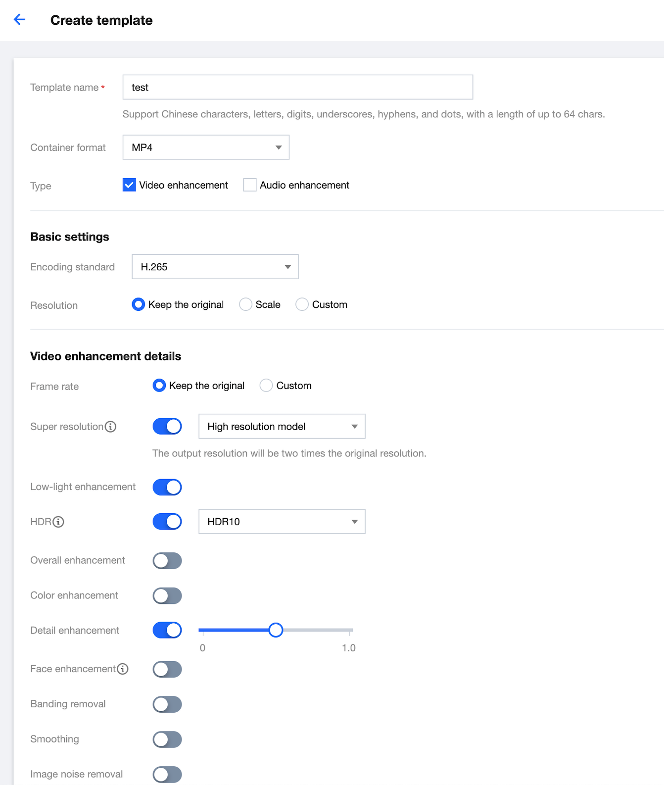Uncheck the Video enhancement checkbox
The image size is (664, 785).
[x=129, y=185]
